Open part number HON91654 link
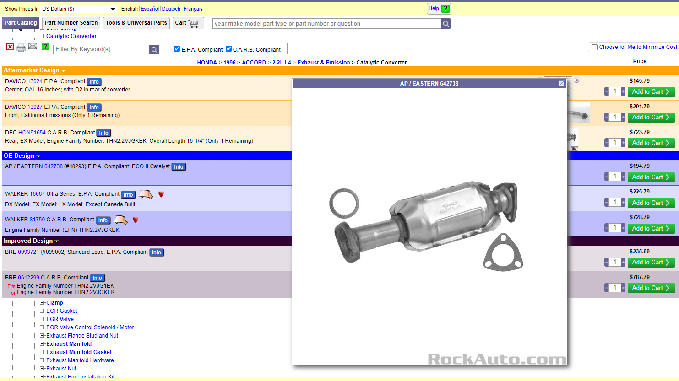679x381 pixels. tap(32, 133)
